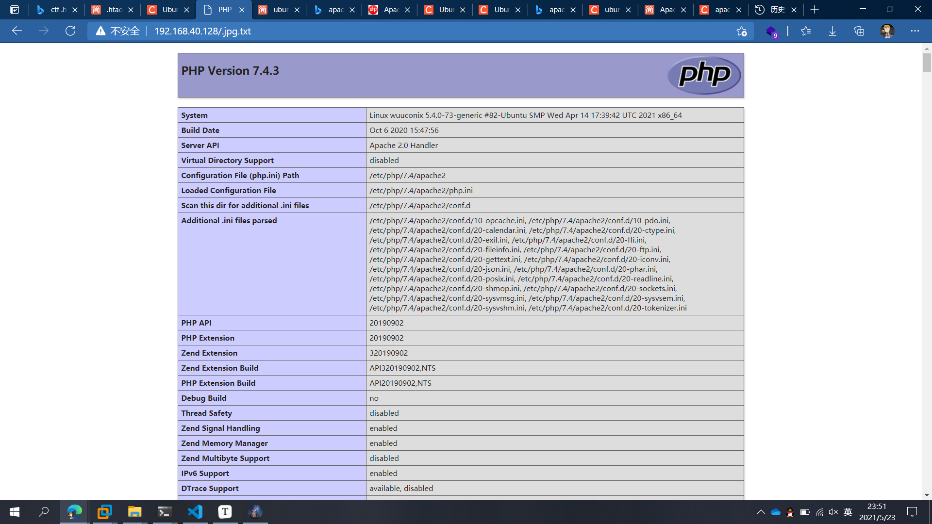The image size is (932, 524).
Task: Open Visual Studio Code from the taskbar
Action: click(195, 512)
